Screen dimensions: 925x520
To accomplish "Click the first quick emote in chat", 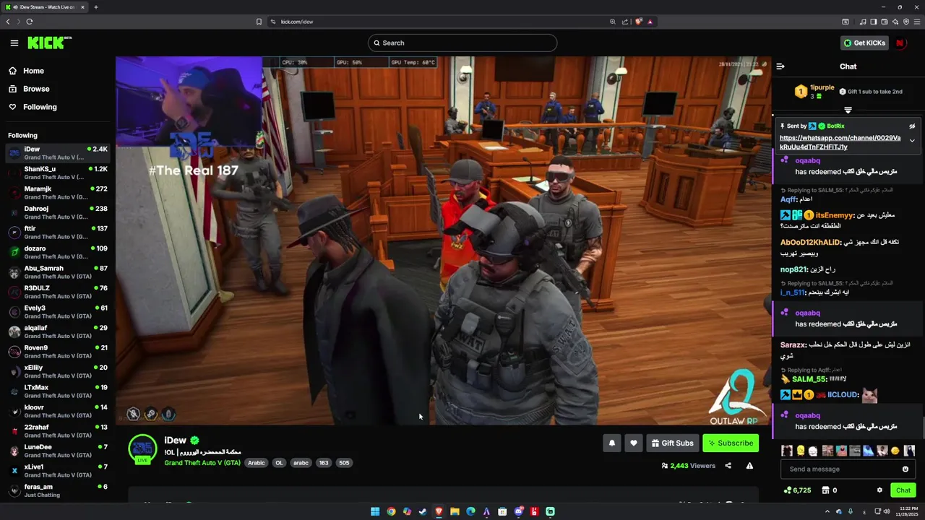I will [x=787, y=451].
